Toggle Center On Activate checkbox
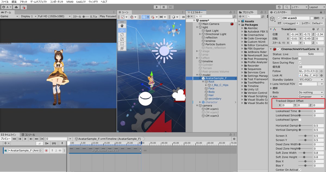 coord(300,170)
